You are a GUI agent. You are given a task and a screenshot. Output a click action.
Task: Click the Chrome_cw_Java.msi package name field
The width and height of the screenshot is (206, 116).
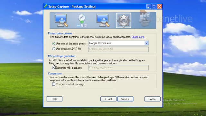tap(118, 67)
